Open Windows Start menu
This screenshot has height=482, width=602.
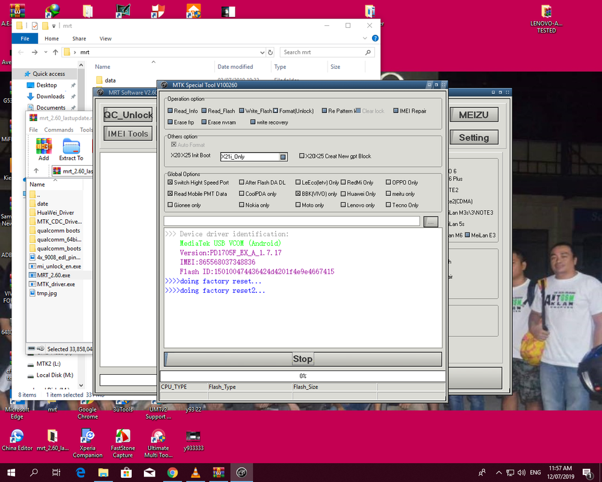[11, 472]
